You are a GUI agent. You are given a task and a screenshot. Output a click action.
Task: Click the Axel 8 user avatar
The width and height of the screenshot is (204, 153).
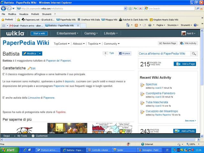click(x=184, y=33)
